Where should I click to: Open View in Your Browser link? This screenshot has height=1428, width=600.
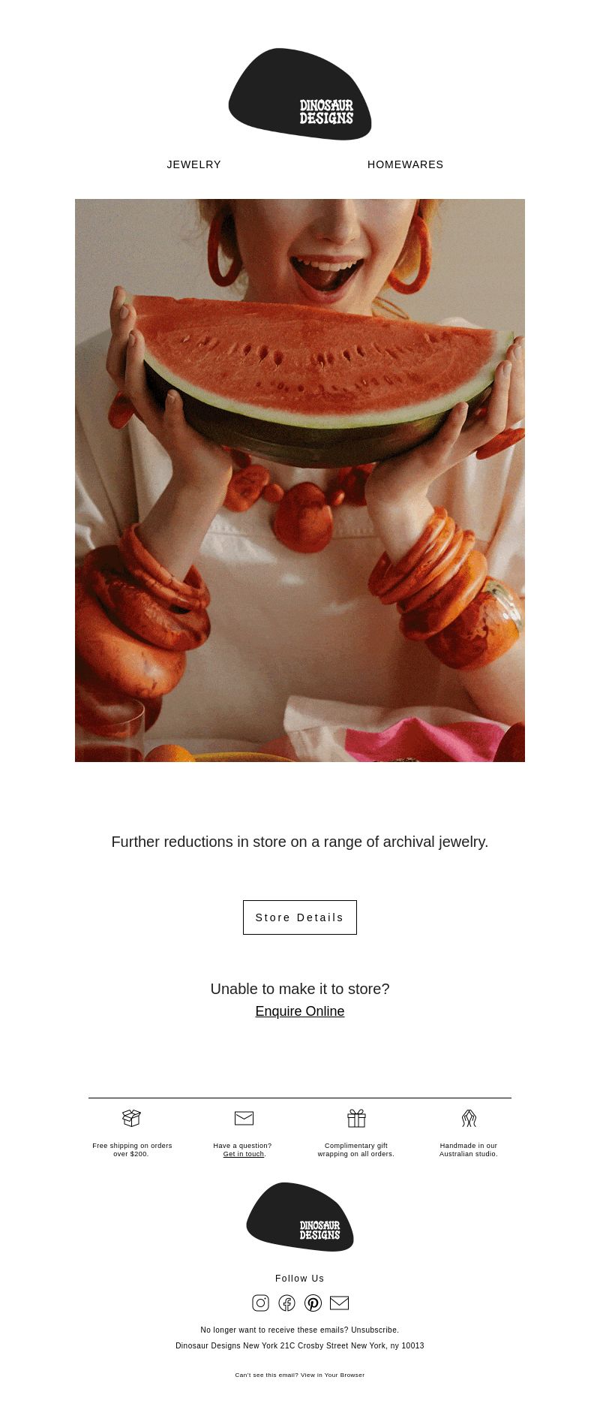tap(332, 1375)
